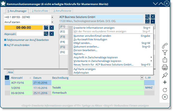Viewport: 173px width, 111px height.
Task: Switch to Anrufmanager tab
Action: [x=17, y=11]
